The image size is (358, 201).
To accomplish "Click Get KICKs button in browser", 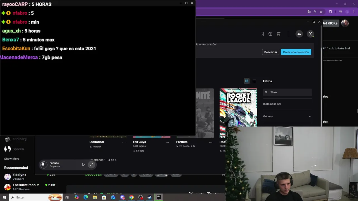I will tap(330, 23).
